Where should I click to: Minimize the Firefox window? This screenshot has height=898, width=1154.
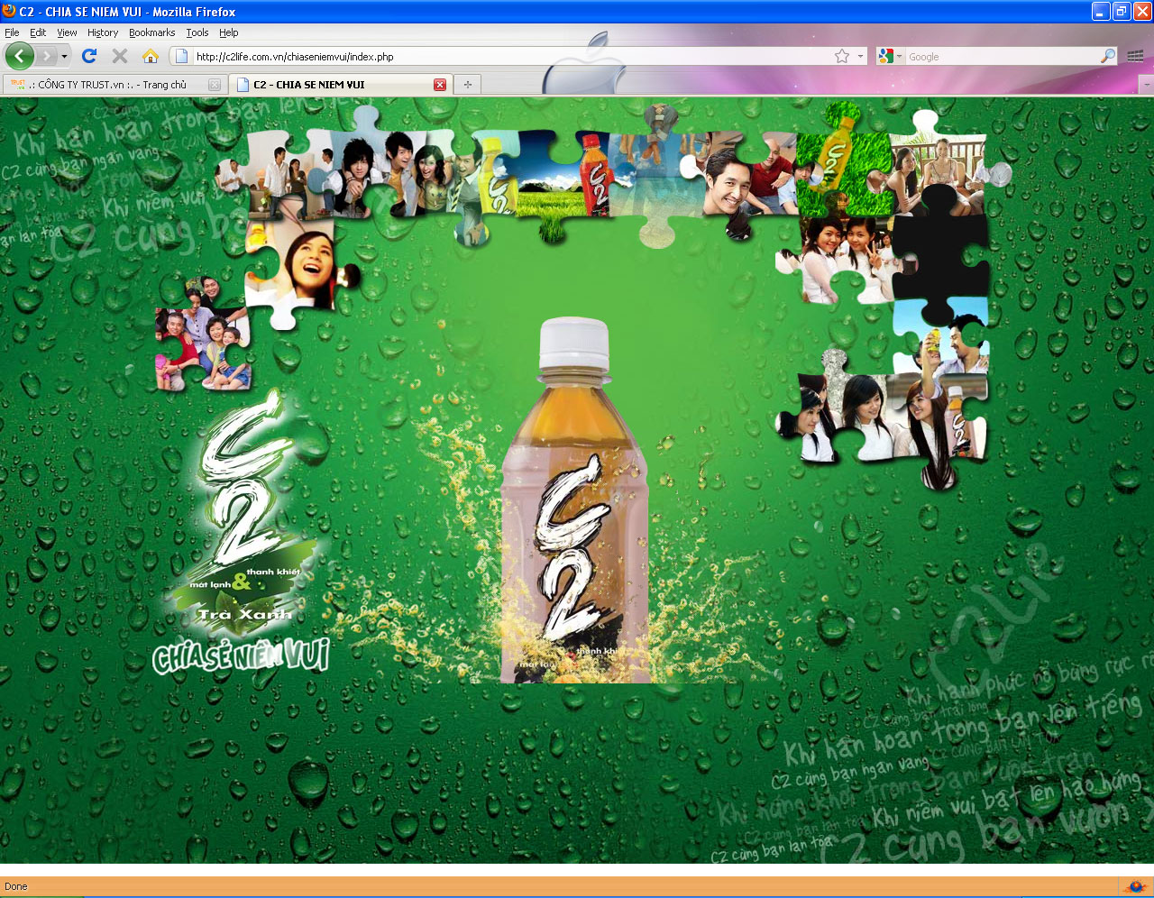pyautogui.click(x=1101, y=11)
